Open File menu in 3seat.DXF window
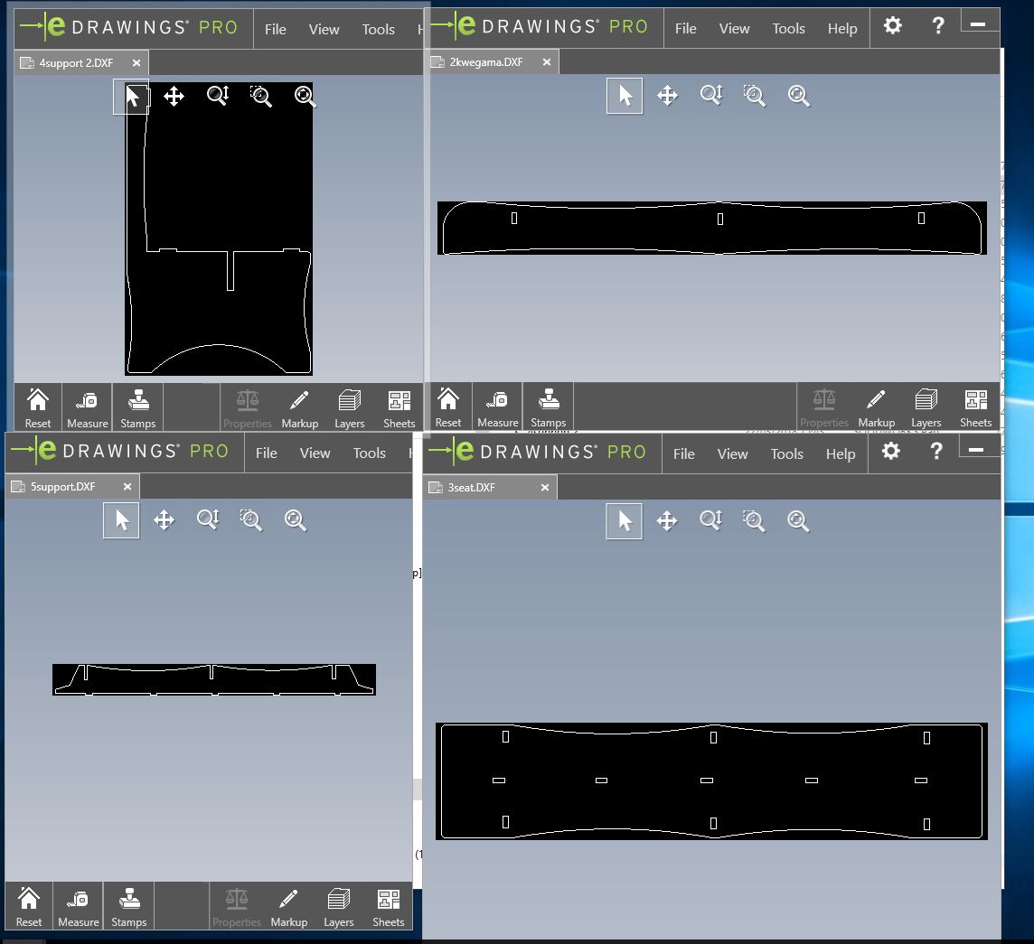 click(683, 454)
